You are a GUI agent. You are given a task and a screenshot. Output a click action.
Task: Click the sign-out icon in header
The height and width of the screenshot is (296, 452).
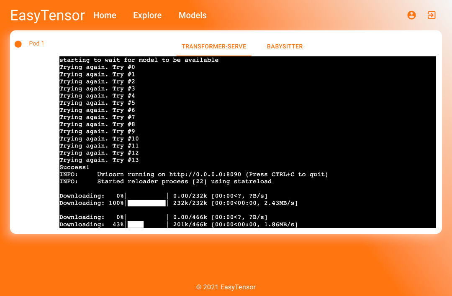point(431,15)
